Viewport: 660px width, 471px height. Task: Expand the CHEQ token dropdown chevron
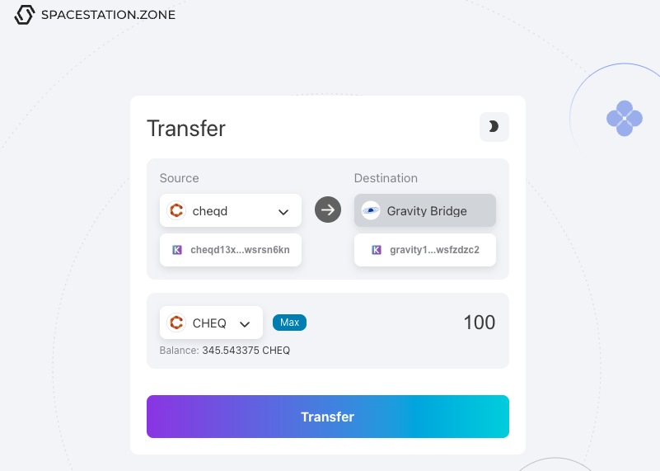coord(244,323)
